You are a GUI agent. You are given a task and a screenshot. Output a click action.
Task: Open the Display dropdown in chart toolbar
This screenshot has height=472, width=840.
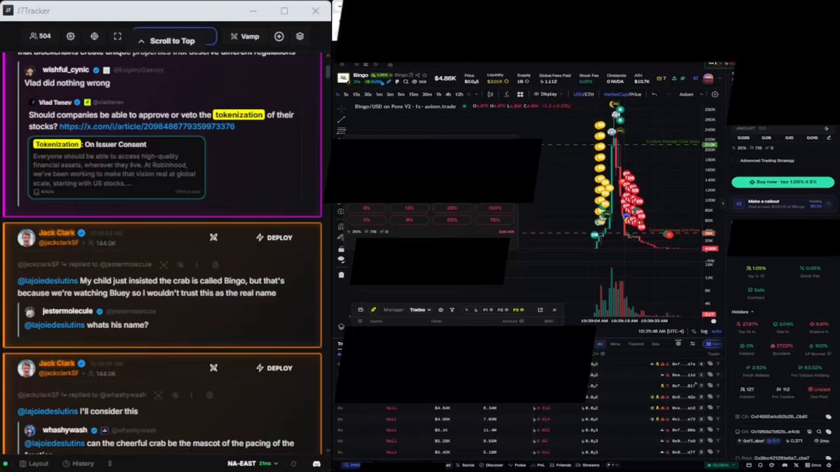tap(548, 94)
